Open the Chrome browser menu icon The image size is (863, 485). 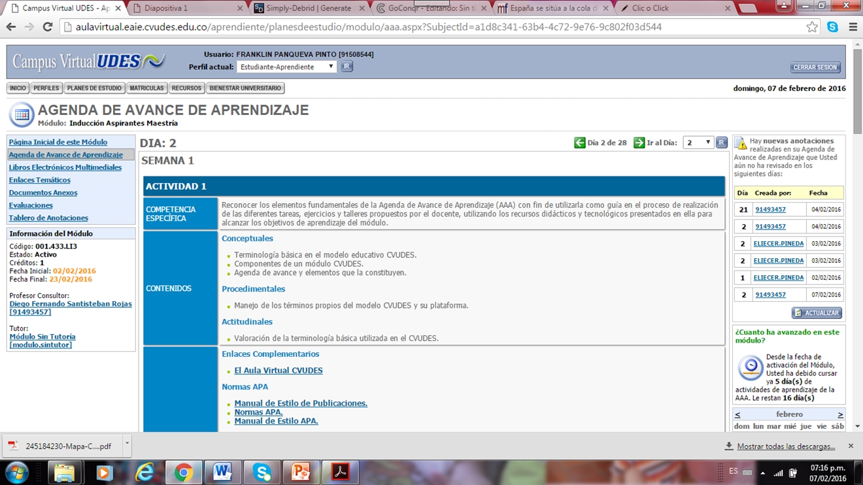853,27
